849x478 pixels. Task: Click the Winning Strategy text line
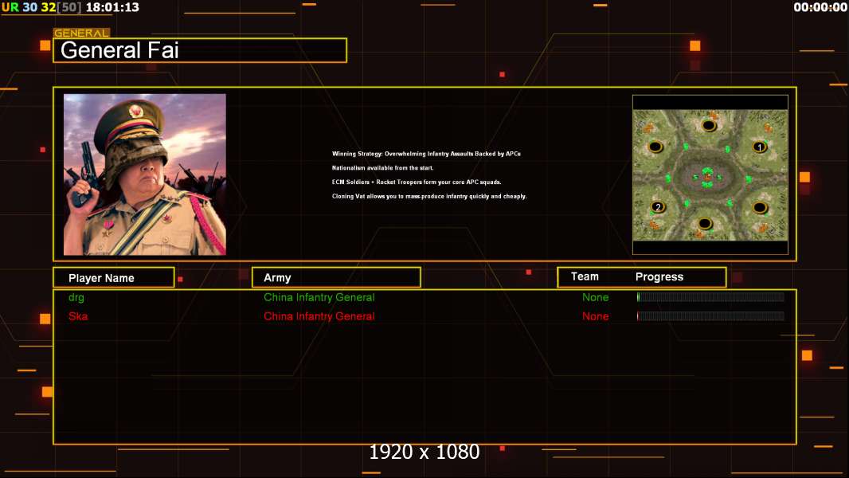pyautogui.click(x=426, y=154)
